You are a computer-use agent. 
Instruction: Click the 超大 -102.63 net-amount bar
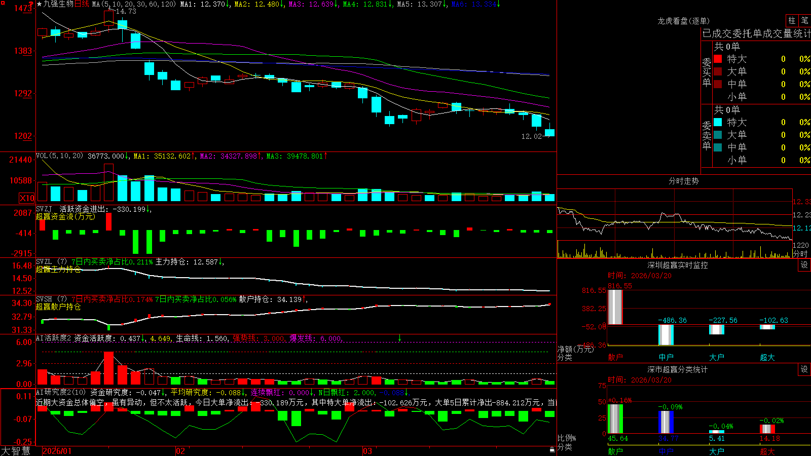(x=767, y=327)
